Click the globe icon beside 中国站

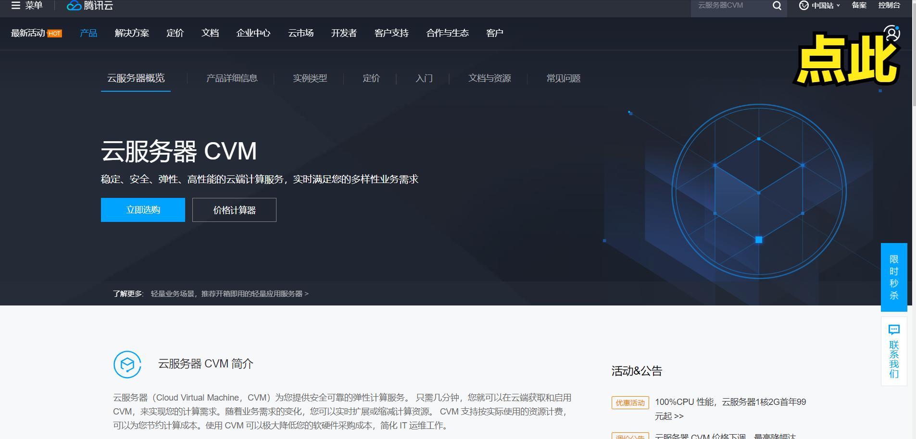[803, 6]
